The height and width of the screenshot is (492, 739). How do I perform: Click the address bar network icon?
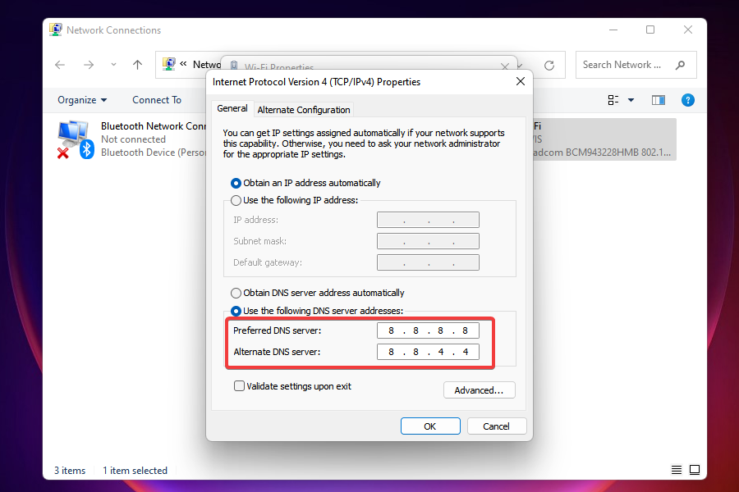(x=168, y=65)
